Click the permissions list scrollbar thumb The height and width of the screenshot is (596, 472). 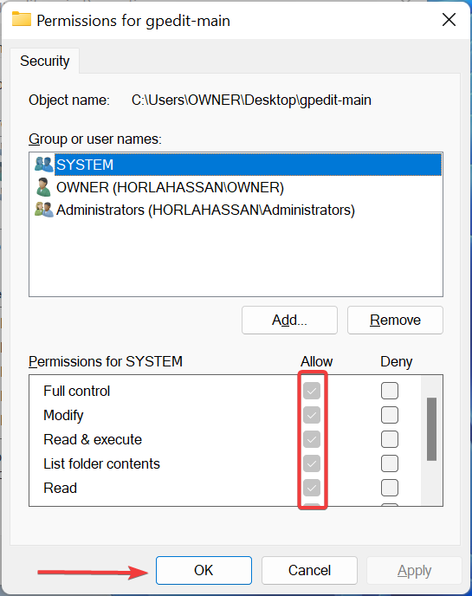[431, 429]
